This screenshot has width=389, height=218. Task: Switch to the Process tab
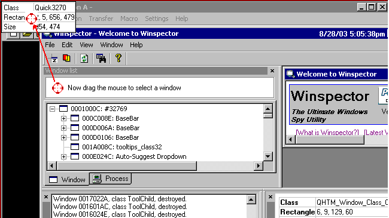(x=111, y=179)
